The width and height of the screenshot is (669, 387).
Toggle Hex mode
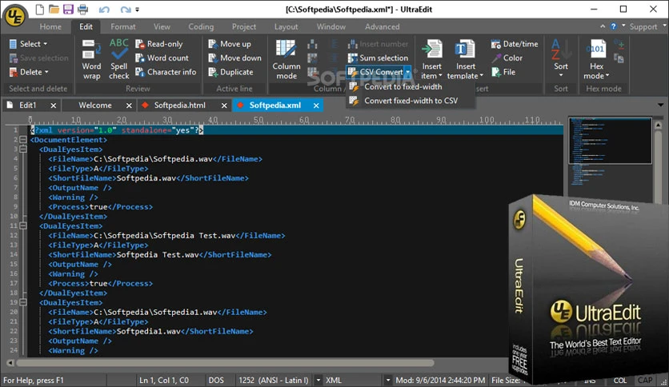[x=596, y=59]
